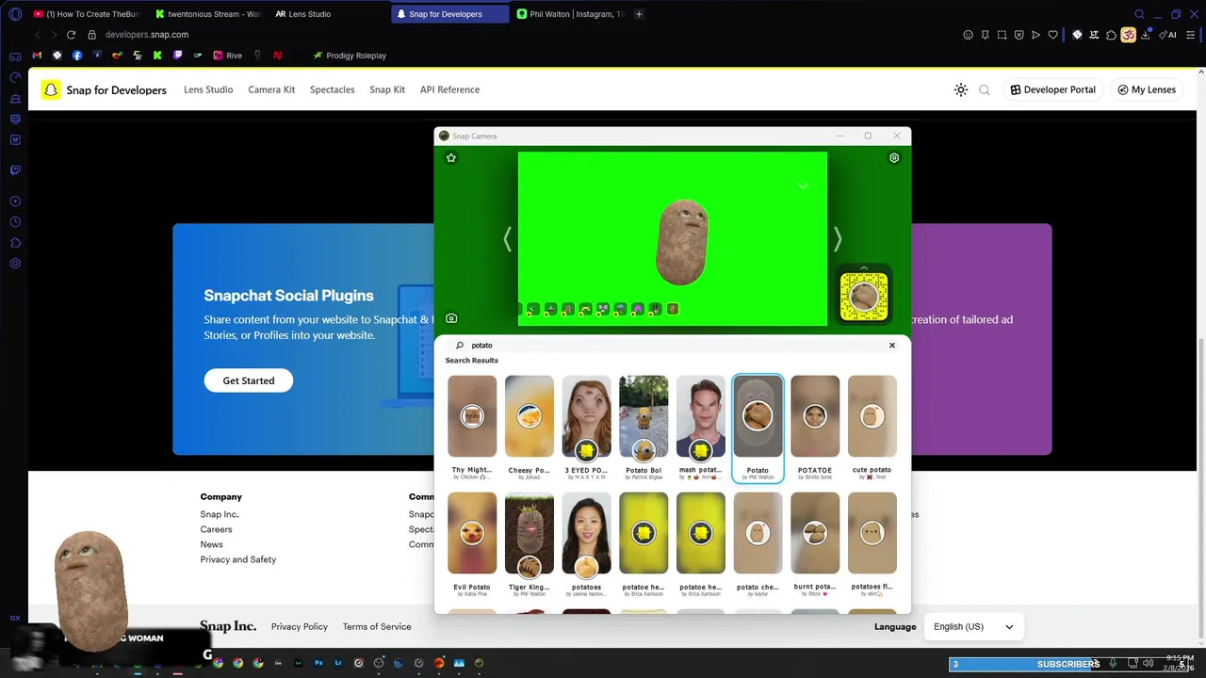
Task: Select the Cheesy Po lens
Action: tap(530, 428)
